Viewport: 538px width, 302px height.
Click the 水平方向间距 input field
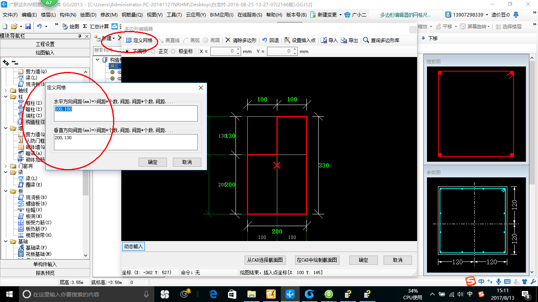126,113
